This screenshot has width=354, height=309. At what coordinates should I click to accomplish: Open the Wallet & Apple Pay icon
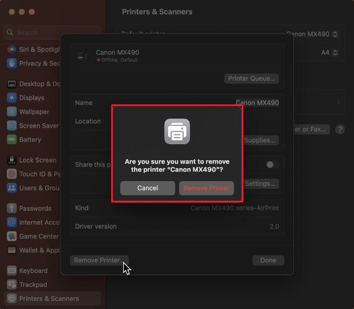(x=12, y=250)
